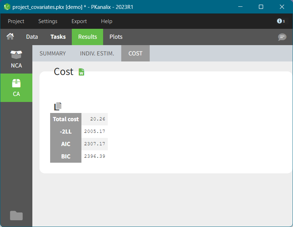The height and width of the screenshot is (227, 293).
Task: Copy the cost table with the copy icon
Action: (58, 106)
